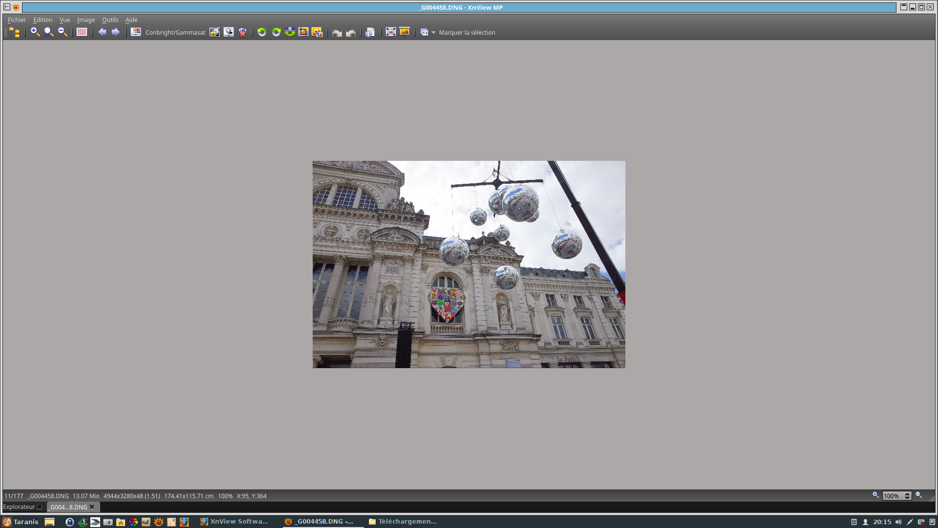The height and width of the screenshot is (528, 938).
Task: Switch to the Explorateur tab
Action: tap(19, 507)
